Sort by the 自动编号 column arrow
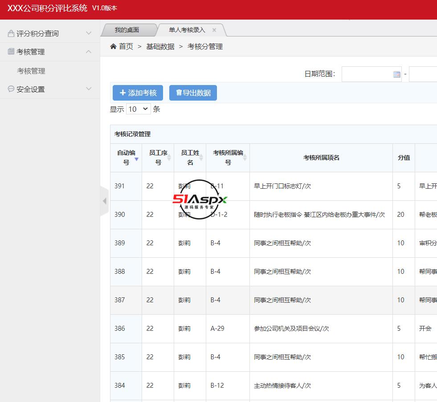This screenshot has height=402, width=437. pyautogui.click(x=137, y=159)
